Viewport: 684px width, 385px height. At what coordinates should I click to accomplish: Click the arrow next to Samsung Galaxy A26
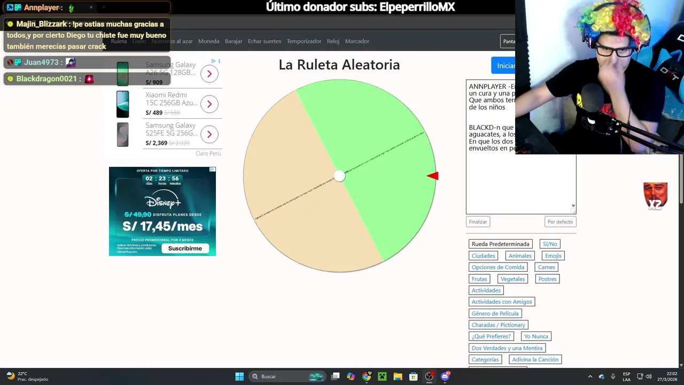pos(209,74)
